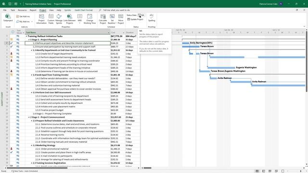Switch to Resource Sheet view in status bar

276,171
